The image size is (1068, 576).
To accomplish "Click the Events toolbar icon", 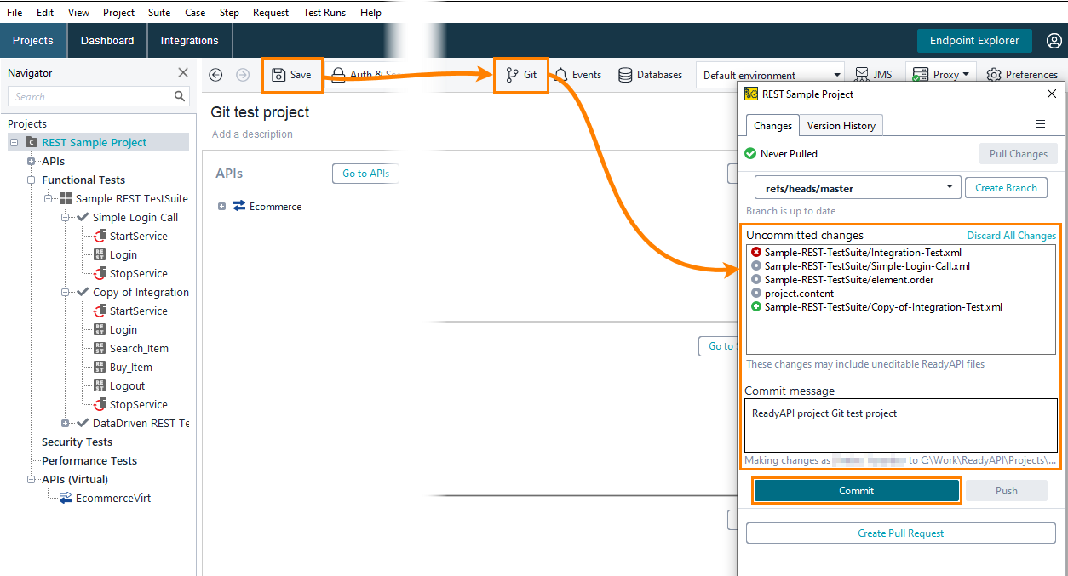I will click(x=577, y=75).
